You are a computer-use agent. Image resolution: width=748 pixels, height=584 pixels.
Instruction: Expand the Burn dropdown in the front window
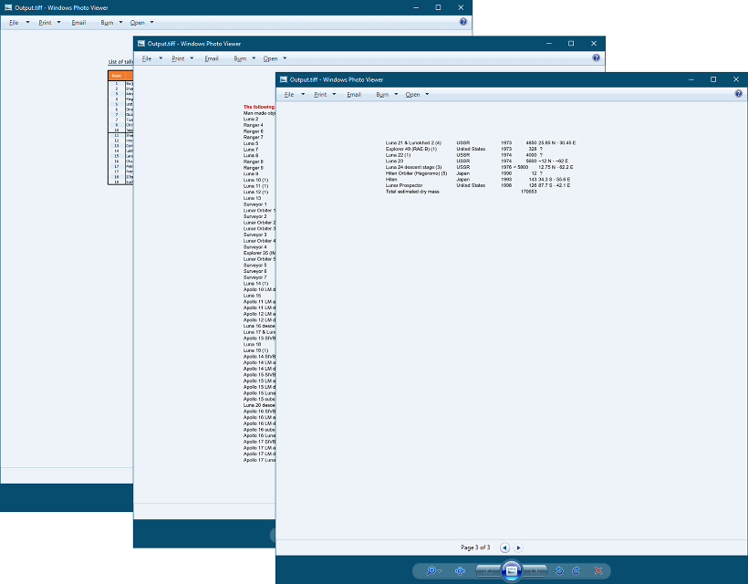tap(387, 95)
